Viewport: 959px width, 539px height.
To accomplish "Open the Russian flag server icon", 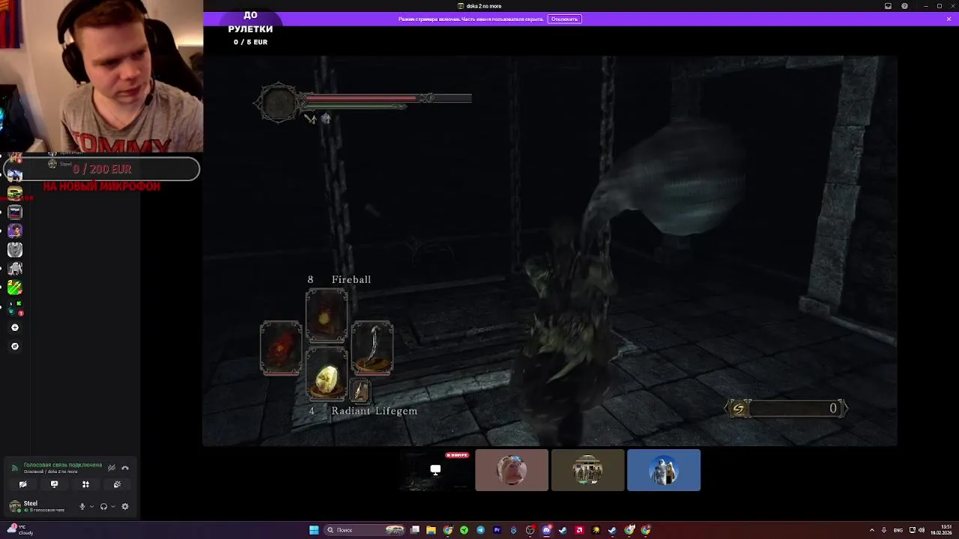I will 15,212.
